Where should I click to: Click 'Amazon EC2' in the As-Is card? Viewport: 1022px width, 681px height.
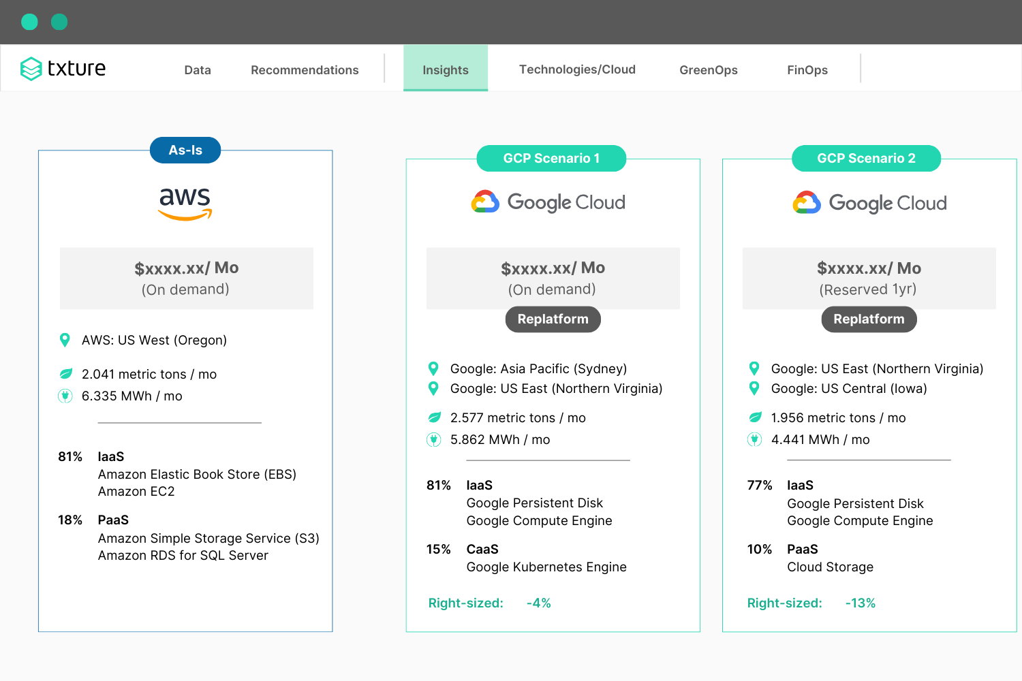(x=136, y=491)
